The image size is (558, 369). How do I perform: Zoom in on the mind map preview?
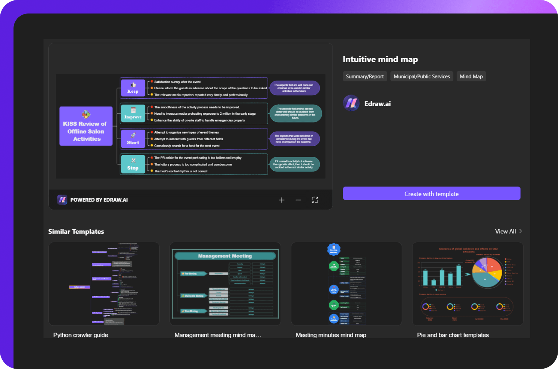(x=282, y=200)
